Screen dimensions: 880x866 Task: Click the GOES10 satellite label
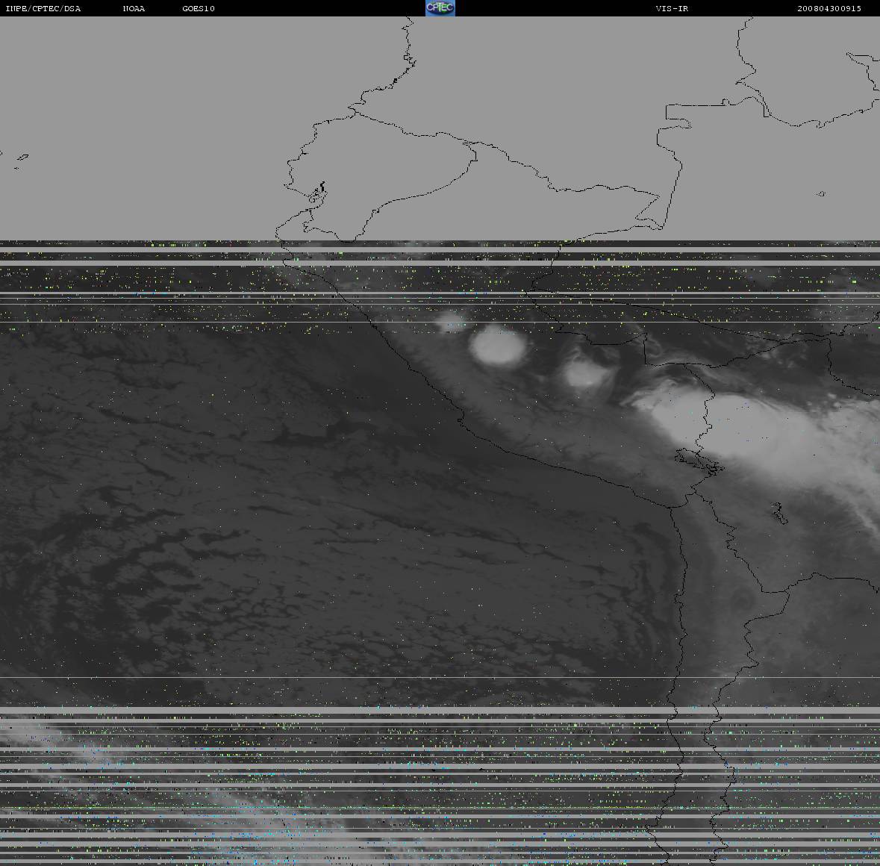(x=199, y=8)
